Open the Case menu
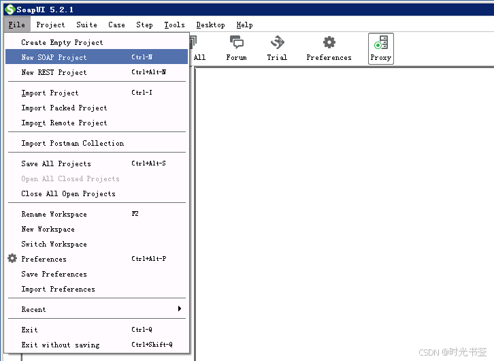The image size is (494, 361). click(x=116, y=25)
